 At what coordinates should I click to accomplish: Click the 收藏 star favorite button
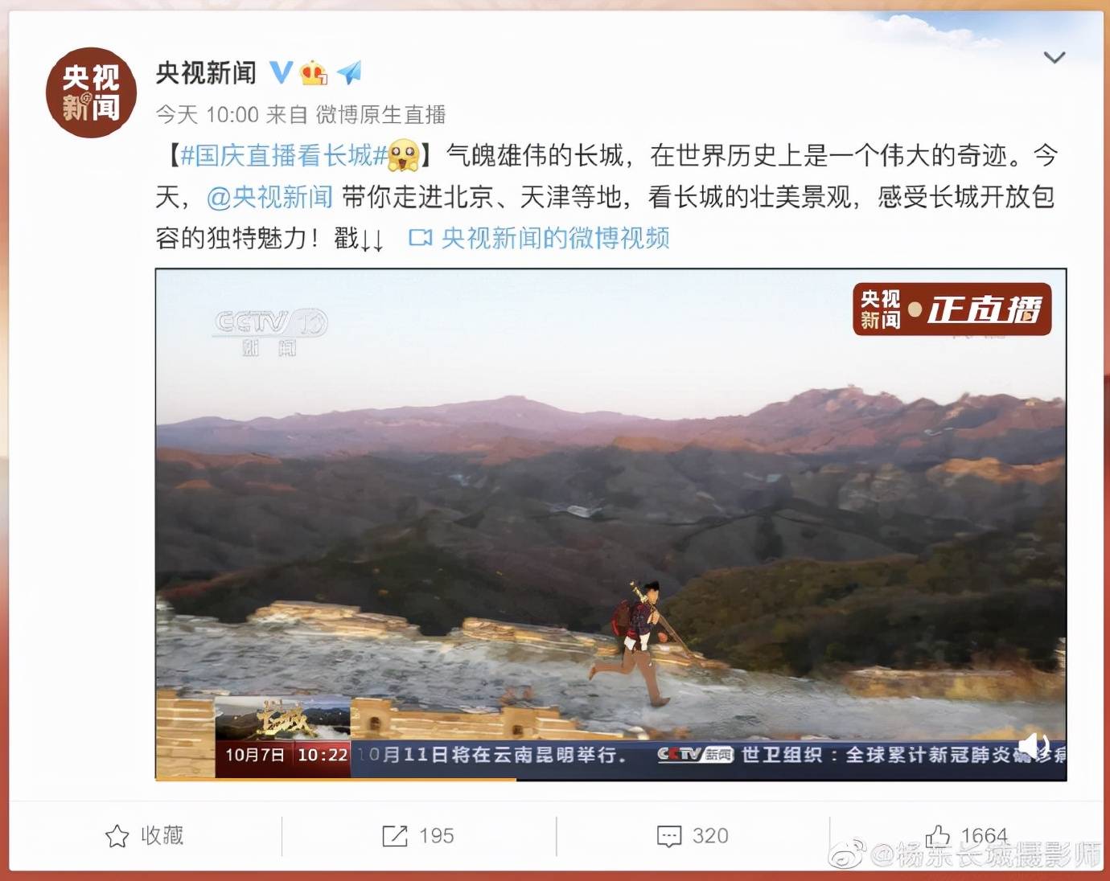click(x=145, y=836)
